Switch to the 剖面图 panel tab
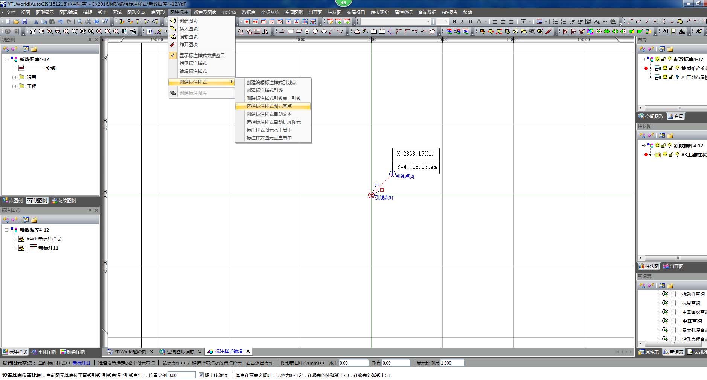The width and height of the screenshot is (707, 380). 673,266
